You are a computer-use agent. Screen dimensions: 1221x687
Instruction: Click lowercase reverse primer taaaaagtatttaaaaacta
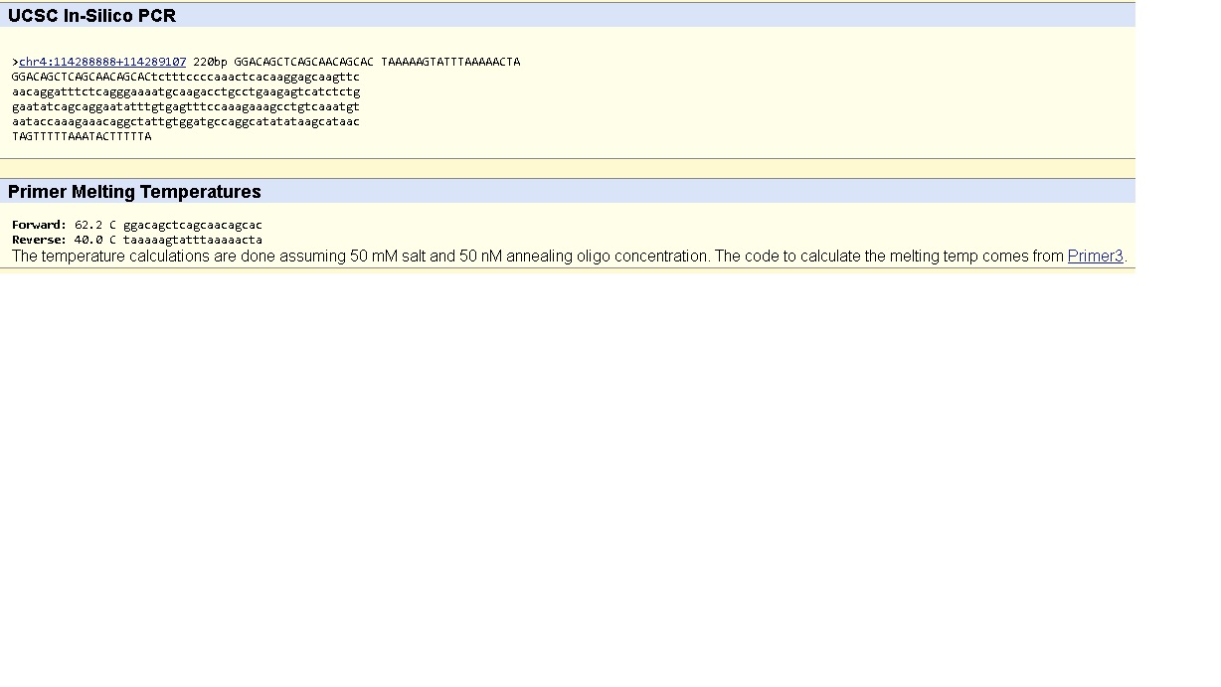pyautogui.click(x=193, y=240)
